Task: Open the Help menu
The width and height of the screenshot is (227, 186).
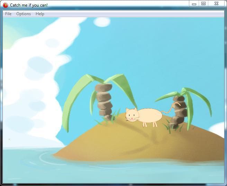Action: click(x=40, y=14)
